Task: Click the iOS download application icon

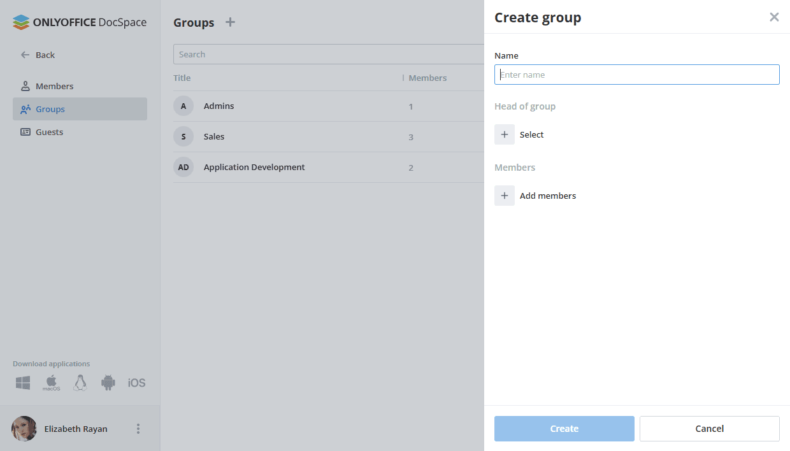Action: click(136, 383)
